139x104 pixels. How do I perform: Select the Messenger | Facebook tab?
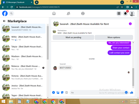[18, 2]
